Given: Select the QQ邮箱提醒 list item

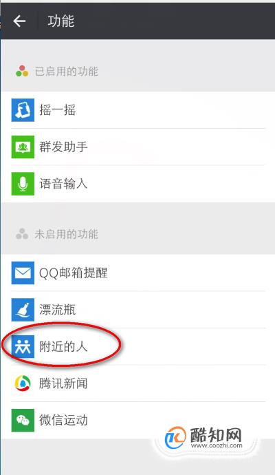Looking at the screenshot, I should tap(138, 273).
